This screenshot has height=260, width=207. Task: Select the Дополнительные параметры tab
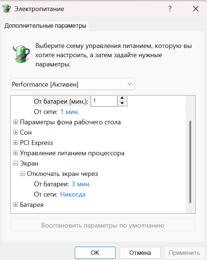click(x=45, y=26)
